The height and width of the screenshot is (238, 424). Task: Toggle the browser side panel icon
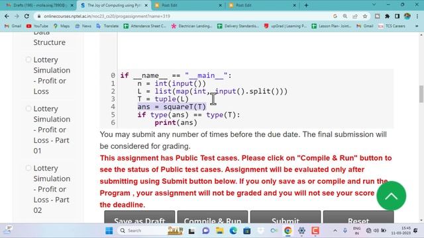pyautogui.click(x=397, y=16)
